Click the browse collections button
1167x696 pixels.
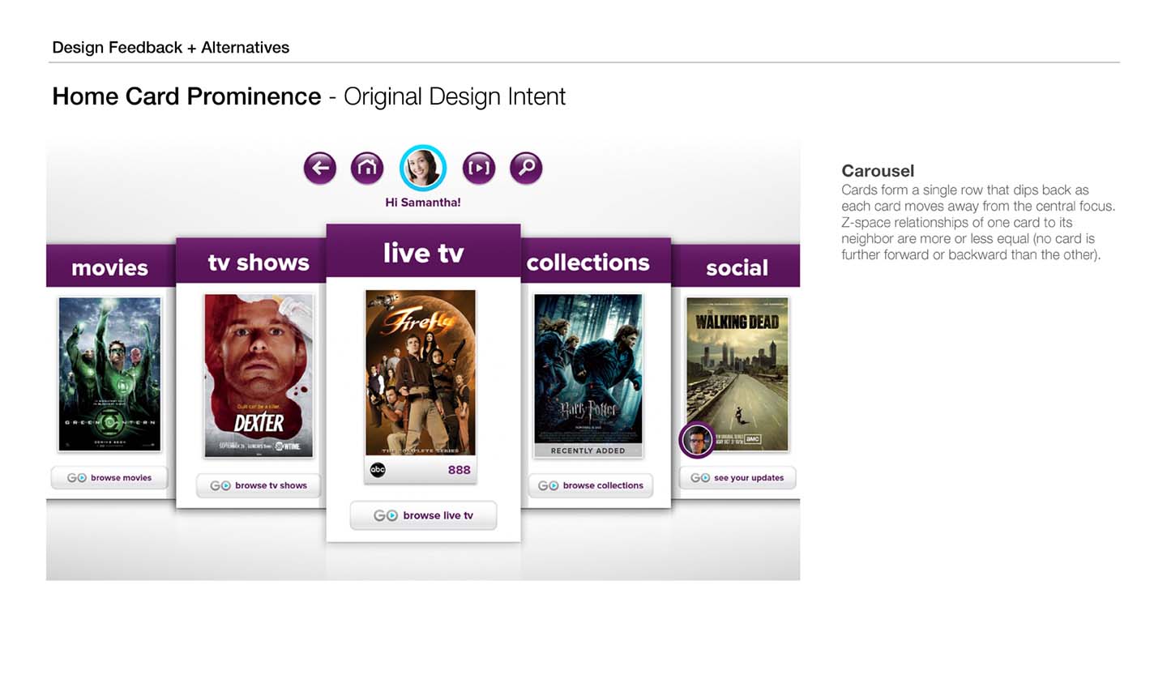click(x=591, y=485)
